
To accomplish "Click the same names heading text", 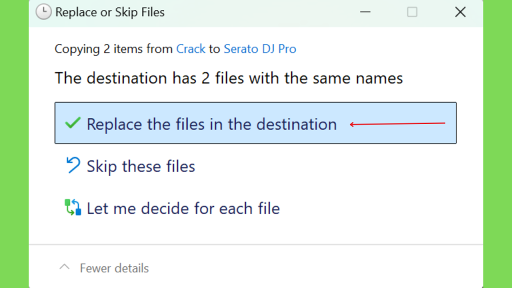I will [228, 78].
